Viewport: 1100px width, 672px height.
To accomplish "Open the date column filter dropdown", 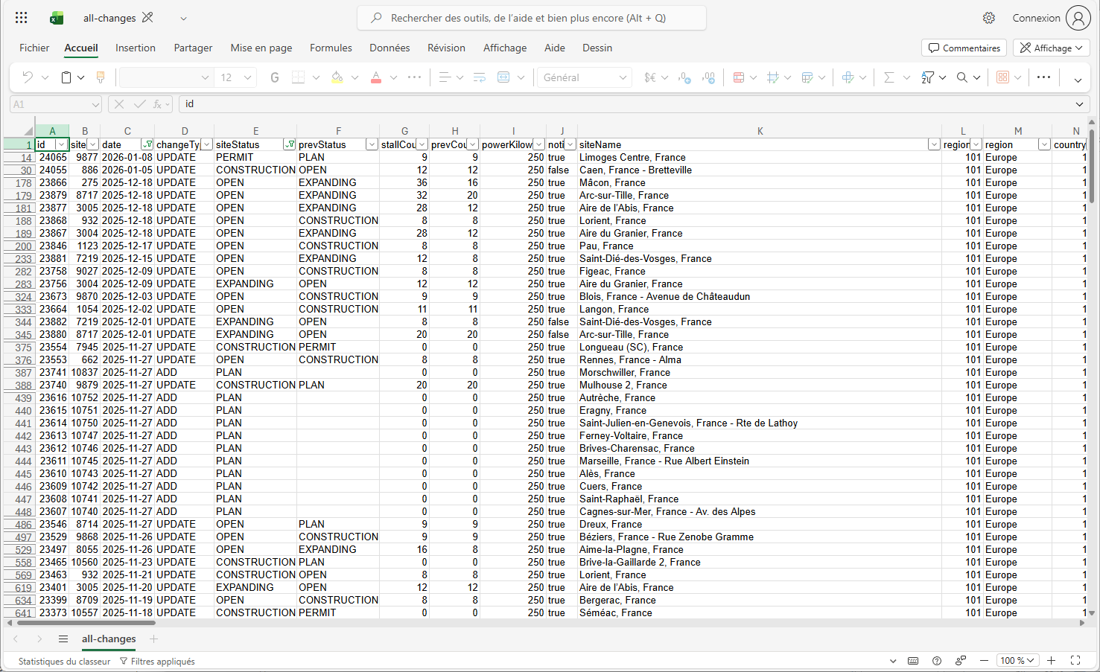I will pos(147,144).
